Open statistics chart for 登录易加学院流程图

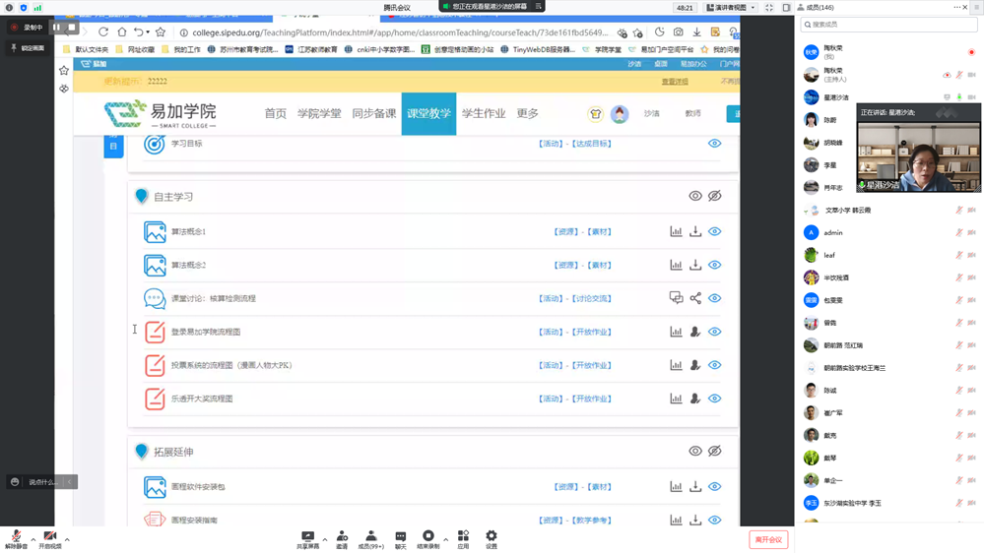coord(676,332)
